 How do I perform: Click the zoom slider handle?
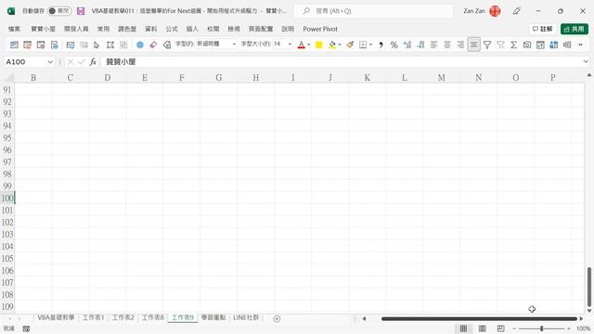[542, 328]
